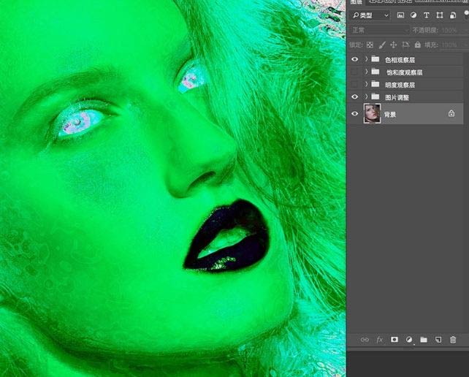Hide the 色相观察层 group

[355, 59]
